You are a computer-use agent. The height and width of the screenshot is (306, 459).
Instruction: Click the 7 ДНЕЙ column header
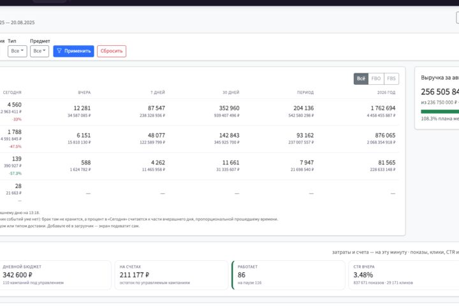click(x=158, y=92)
